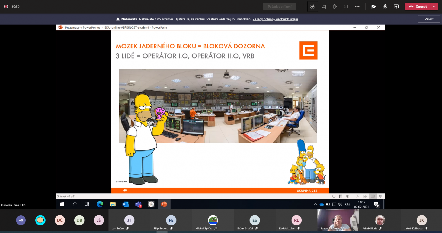Start Slide Show view
The height and width of the screenshot is (233, 442).
(380, 196)
